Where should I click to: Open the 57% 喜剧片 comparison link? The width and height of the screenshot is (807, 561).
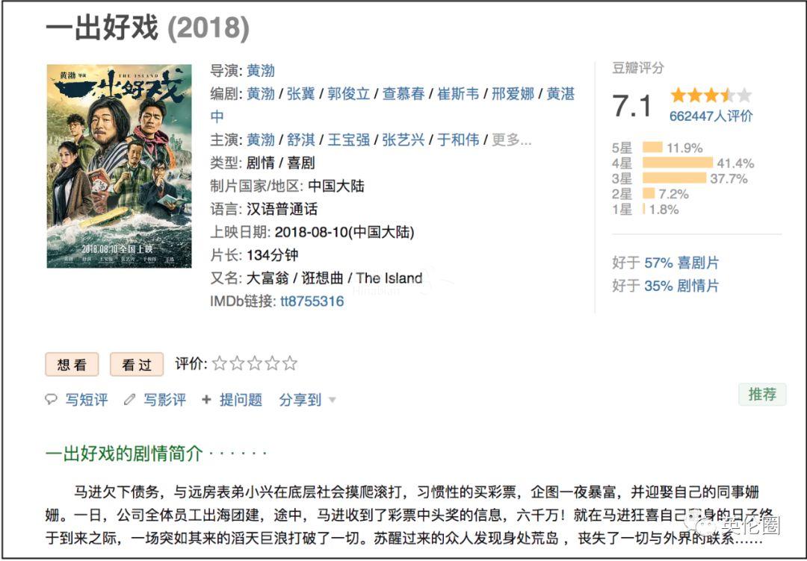(681, 263)
